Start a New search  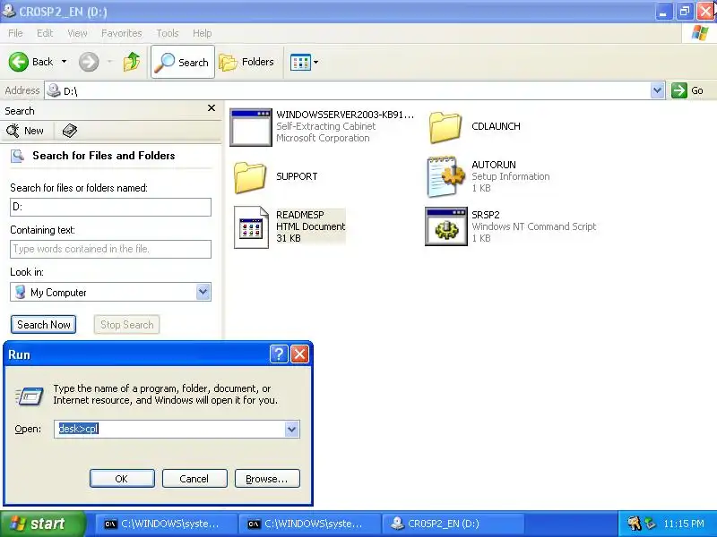click(x=26, y=131)
